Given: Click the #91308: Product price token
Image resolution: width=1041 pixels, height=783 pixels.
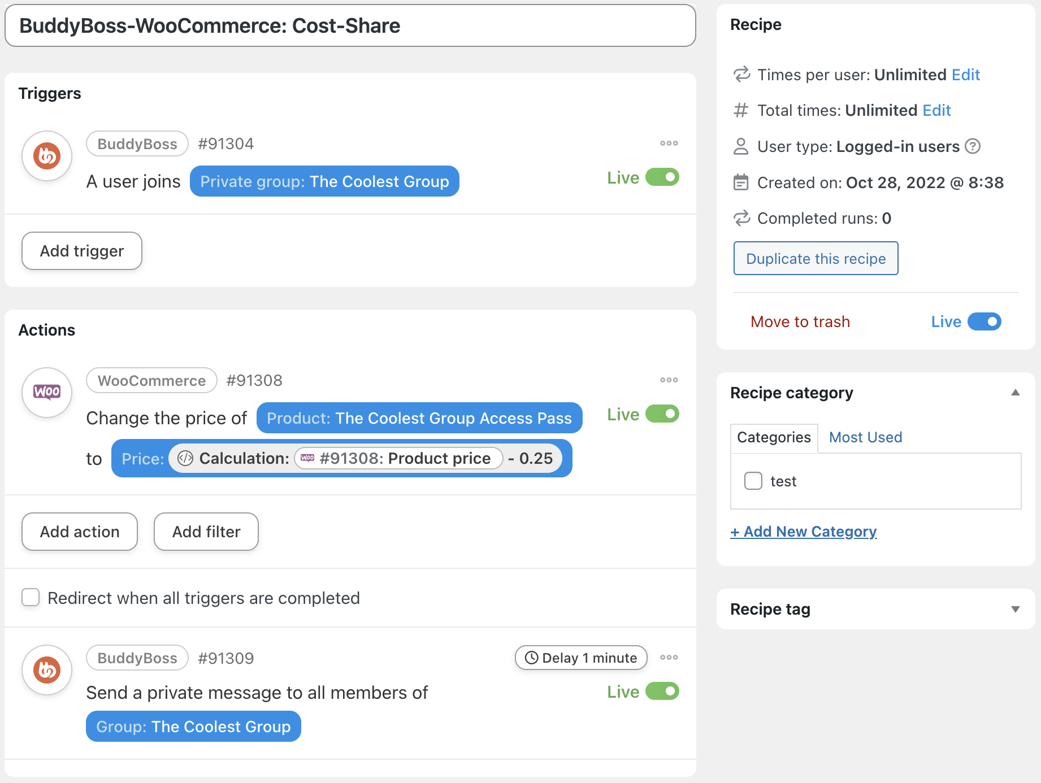Looking at the screenshot, I should 398,458.
